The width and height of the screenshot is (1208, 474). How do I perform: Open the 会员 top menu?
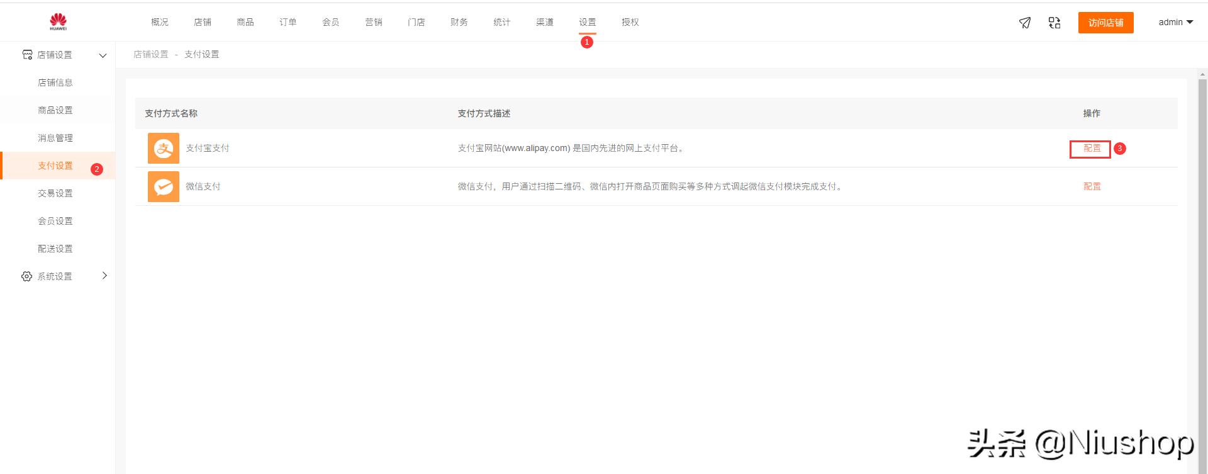click(x=331, y=22)
